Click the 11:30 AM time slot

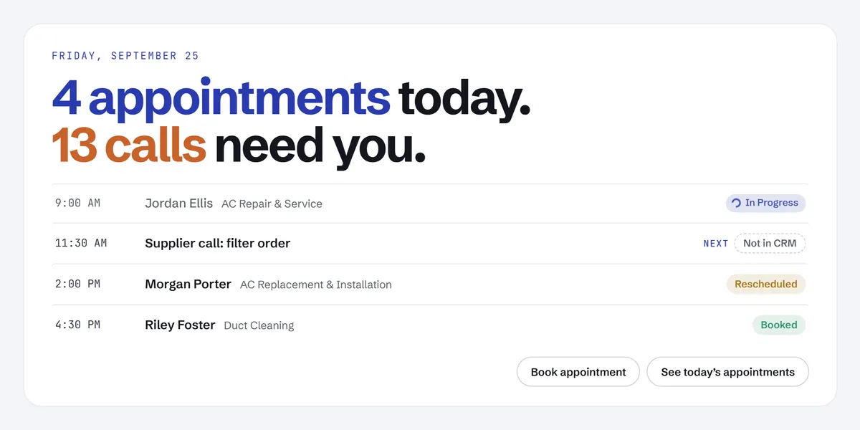[81, 244]
